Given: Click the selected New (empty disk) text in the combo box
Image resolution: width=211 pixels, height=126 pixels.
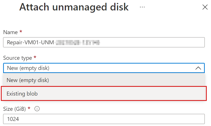Looking at the screenshot, I should click(x=28, y=68).
